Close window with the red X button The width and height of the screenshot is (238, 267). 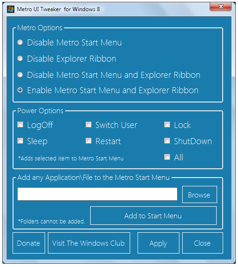click(220, 6)
